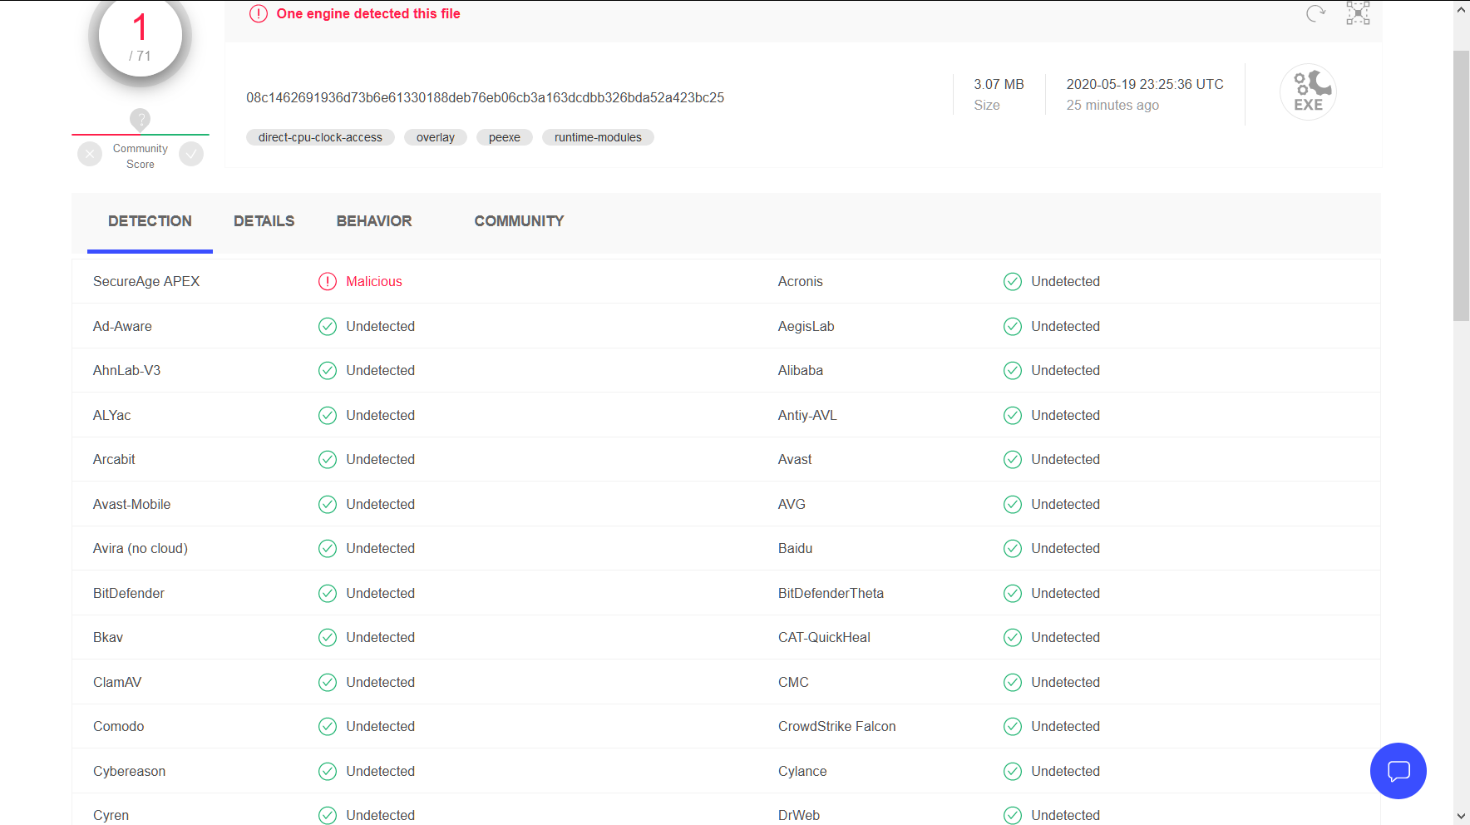
Task: Click the AegisLab undetected check icon
Action: (x=1013, y=326)
